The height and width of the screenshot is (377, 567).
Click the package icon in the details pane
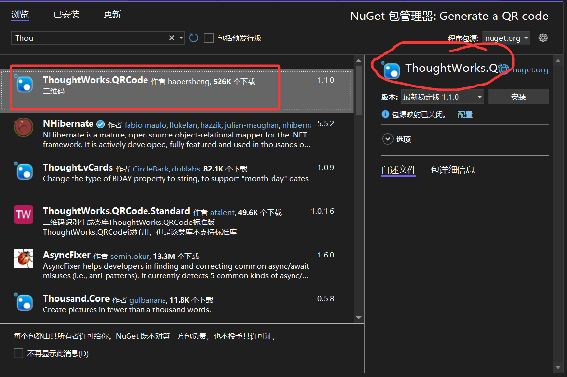pos(391,70)
